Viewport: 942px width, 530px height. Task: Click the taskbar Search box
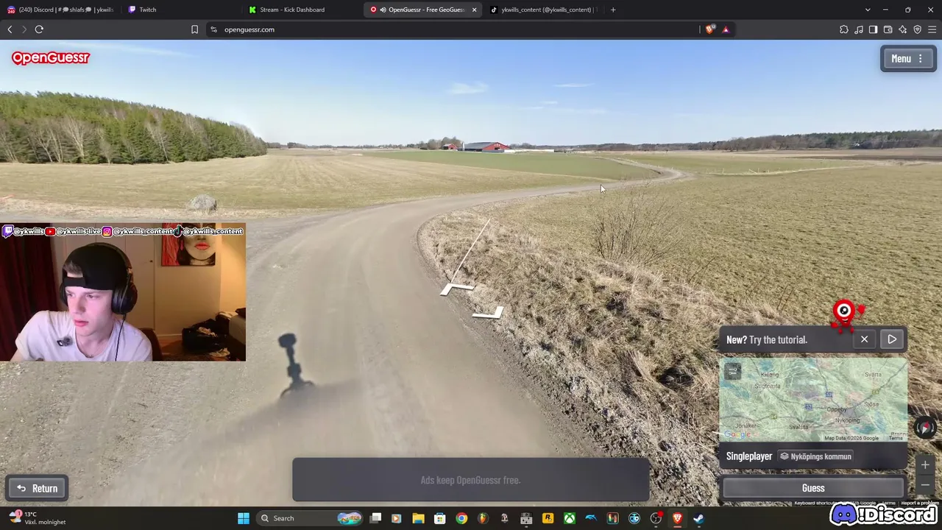309,518
